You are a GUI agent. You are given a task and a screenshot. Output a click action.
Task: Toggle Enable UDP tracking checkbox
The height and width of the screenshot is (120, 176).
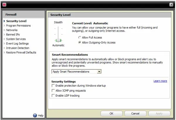(53, 96)
